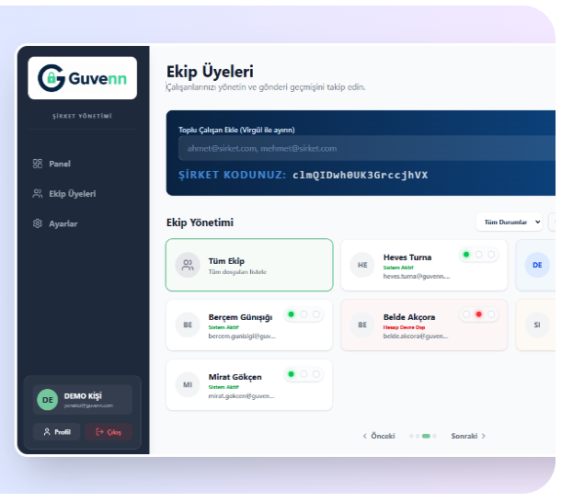Toggle status switch for Berçem Günışığı

tap(304, 314)
